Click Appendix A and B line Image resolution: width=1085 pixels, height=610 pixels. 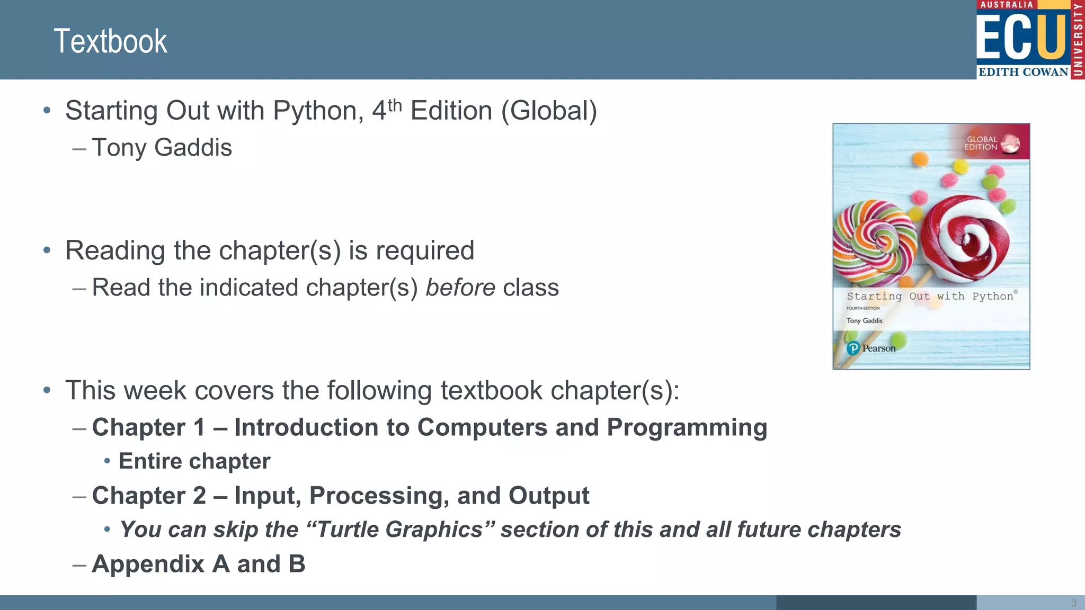(199, 564)
